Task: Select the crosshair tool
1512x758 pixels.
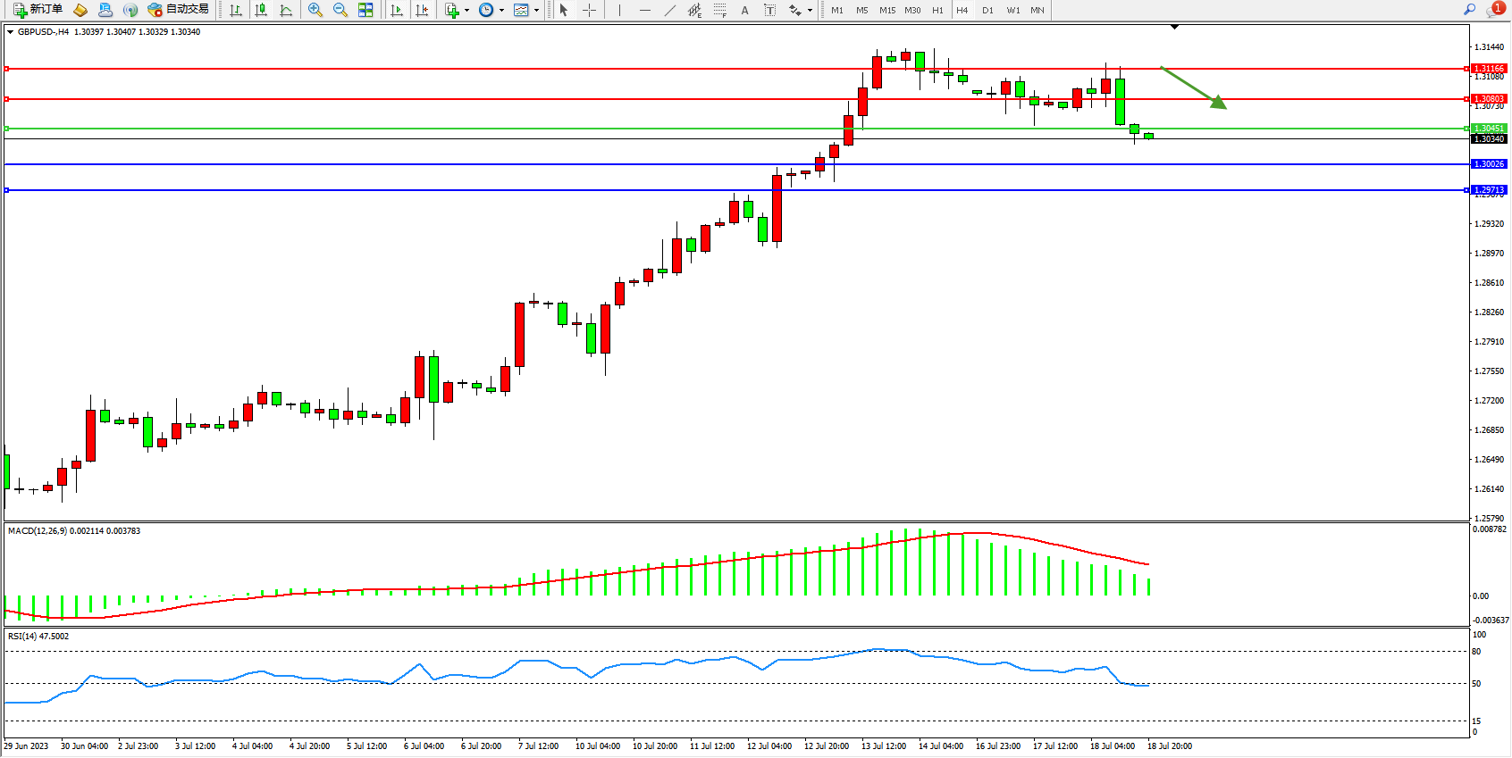Action: click(590, 10)
